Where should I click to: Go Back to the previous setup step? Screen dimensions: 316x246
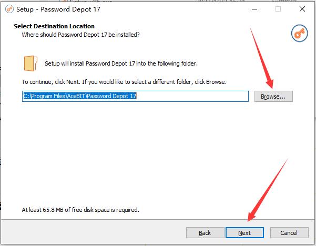(205, 233)
